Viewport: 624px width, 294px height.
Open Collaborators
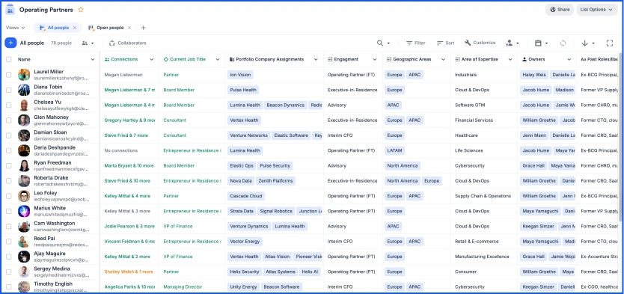pyautogui.click(x=127, y=43)
